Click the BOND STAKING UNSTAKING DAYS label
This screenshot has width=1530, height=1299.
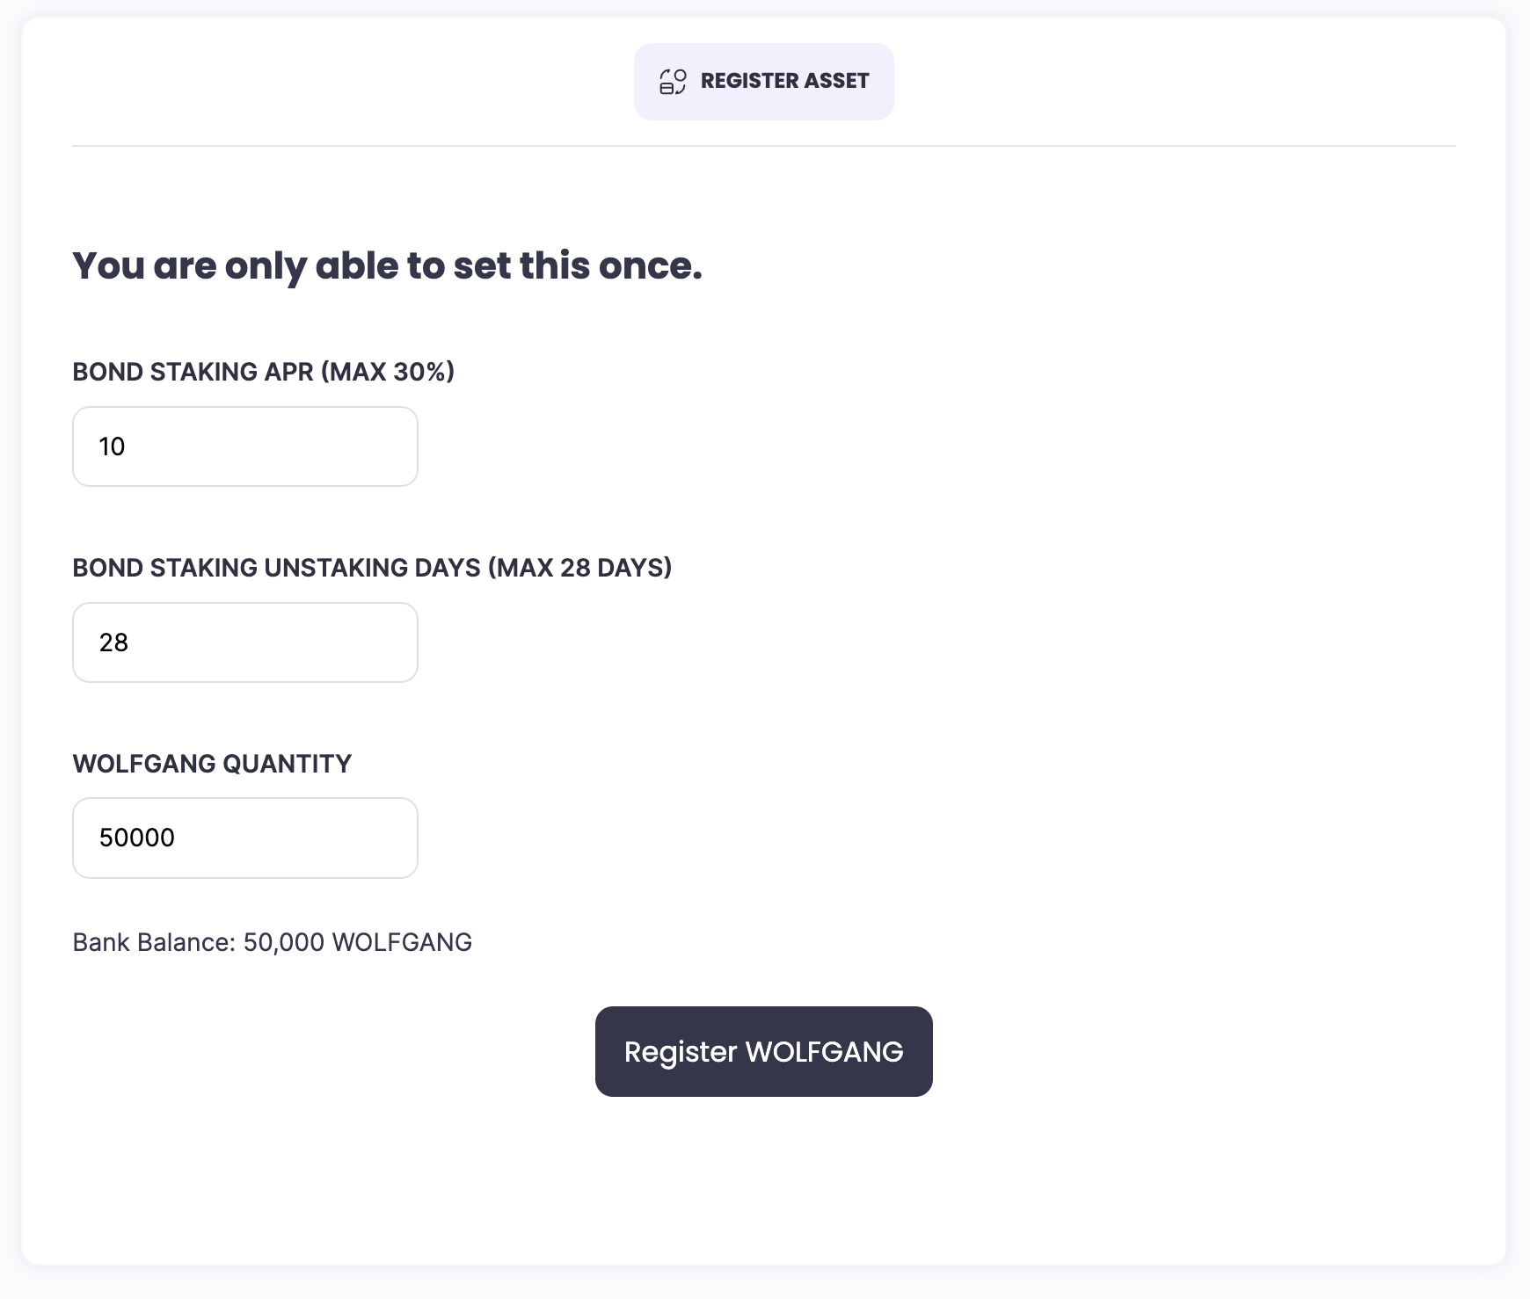coord(277,568)
